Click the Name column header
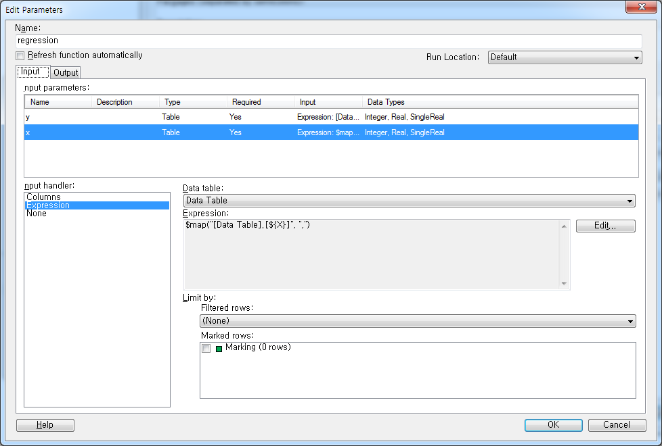Screen dimensions: 662x446 tap(58, 101)
